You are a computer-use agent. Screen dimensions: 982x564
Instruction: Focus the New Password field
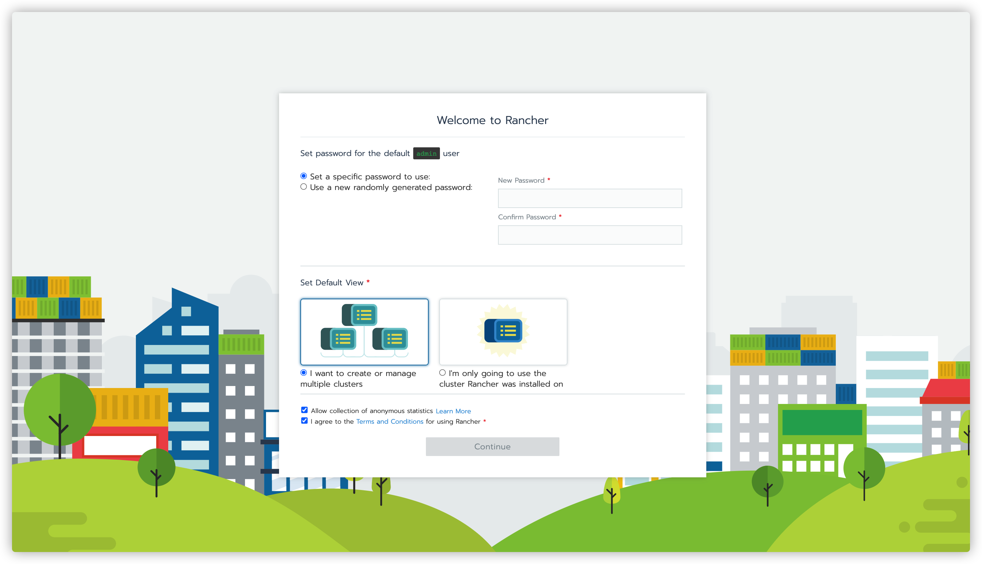589,198
